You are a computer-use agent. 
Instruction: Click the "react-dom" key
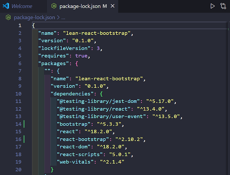[74, 147]
